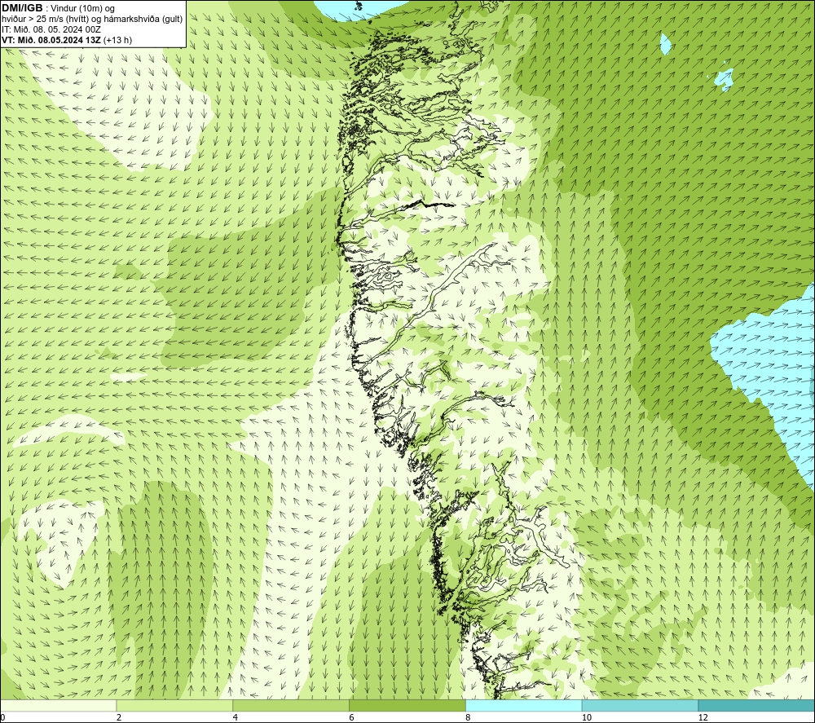Screen dimensions: 815x723
Task: Click the 2-4 m/s legend color swatch
Action: click(x=174, y=705)
